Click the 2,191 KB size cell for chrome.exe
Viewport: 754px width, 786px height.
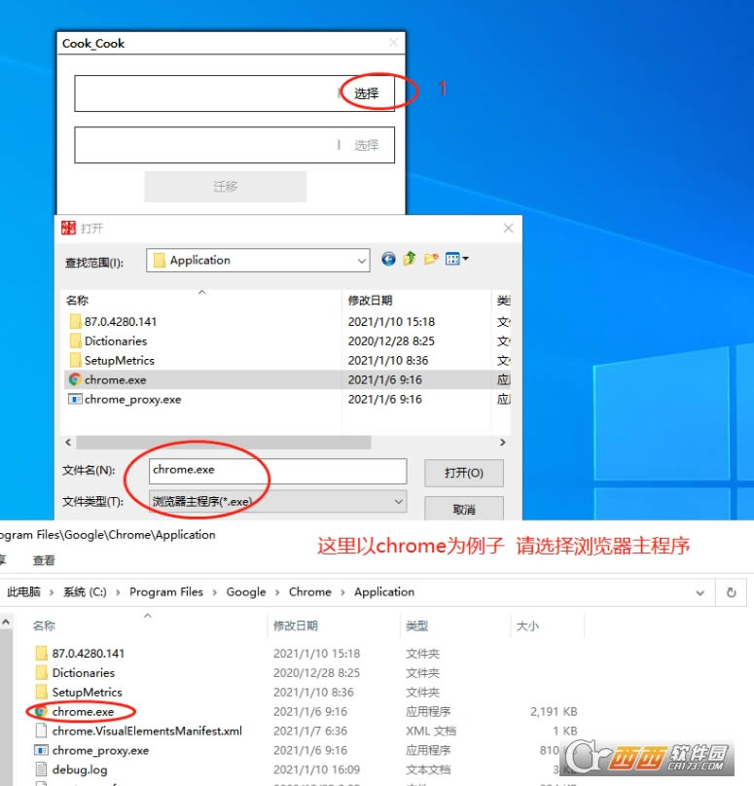pyautogui.click(x=554, y=712)
